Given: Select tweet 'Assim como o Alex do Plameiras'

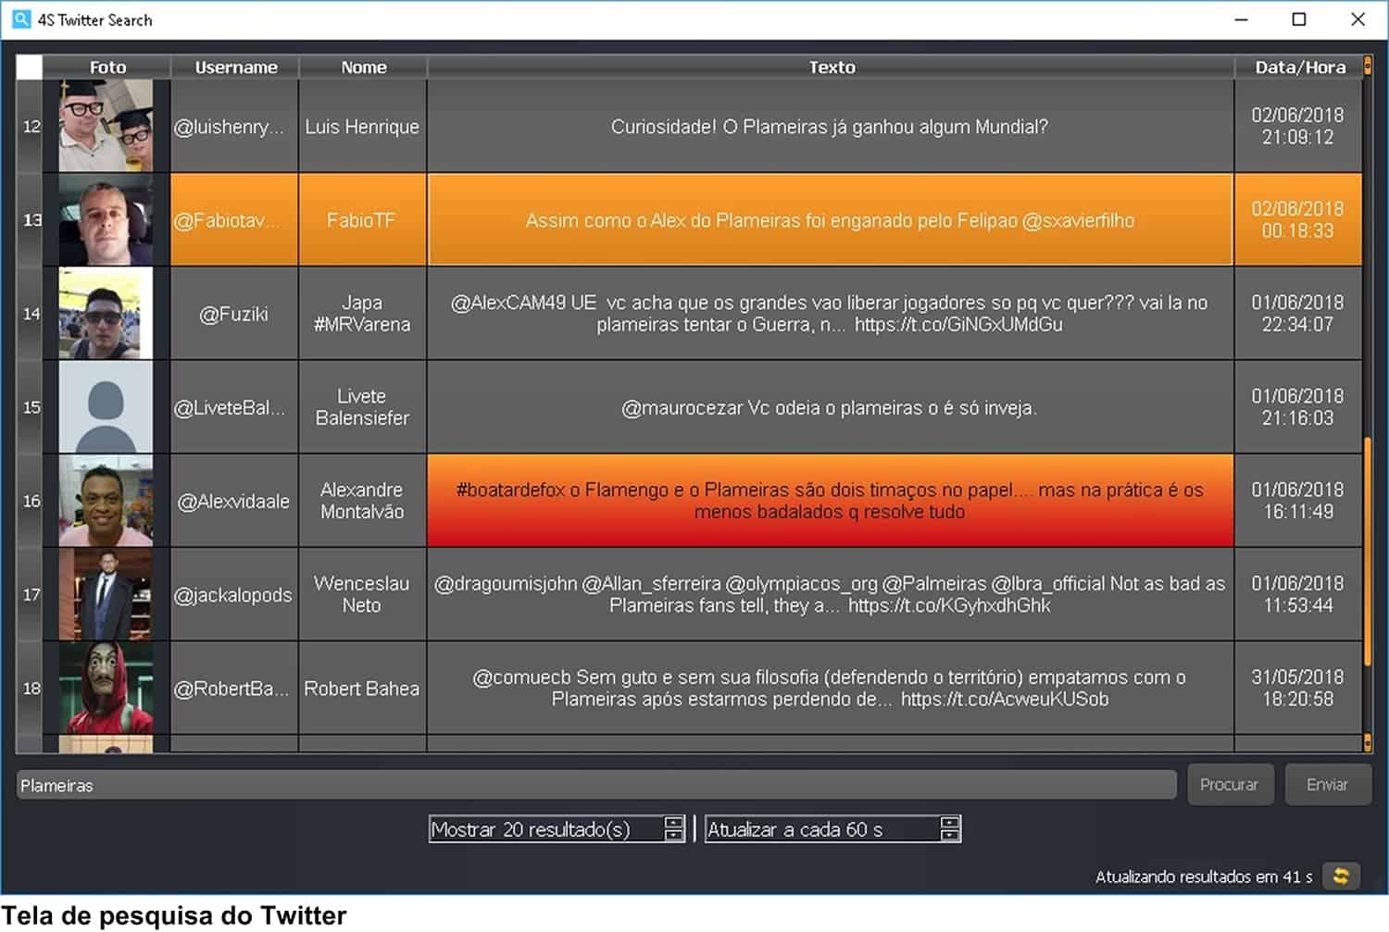Looking at the screenshot, I should [x=831, y=220].
